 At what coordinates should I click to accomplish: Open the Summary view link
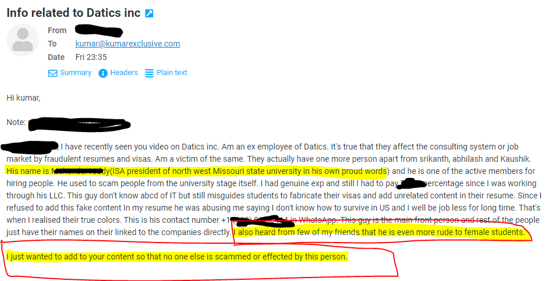click(76, 73)
